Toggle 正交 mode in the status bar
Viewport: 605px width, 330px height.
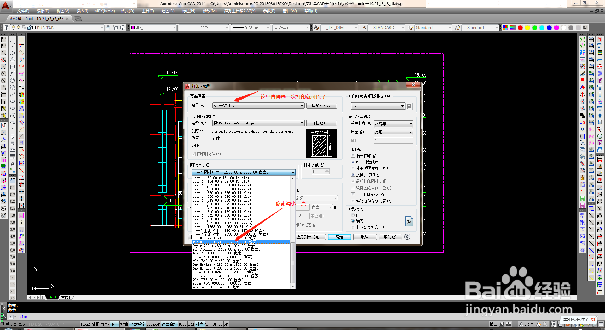click(x=115, y=324)
